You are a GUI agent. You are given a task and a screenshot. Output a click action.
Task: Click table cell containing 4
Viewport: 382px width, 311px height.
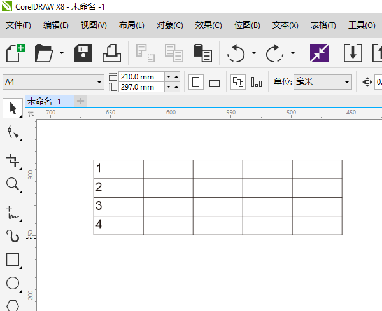tap(118, 225)
